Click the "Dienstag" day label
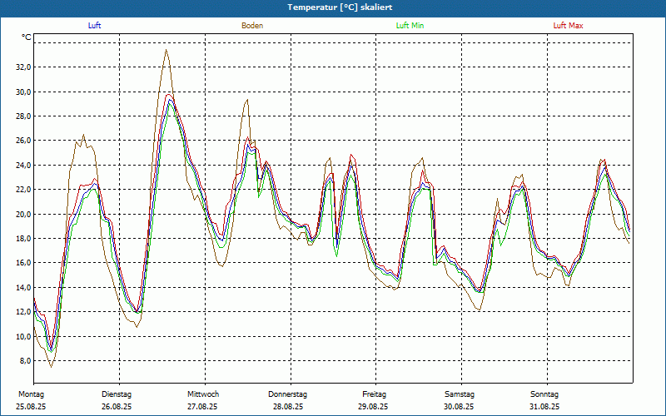666x416 pixels. click(117, 394)
